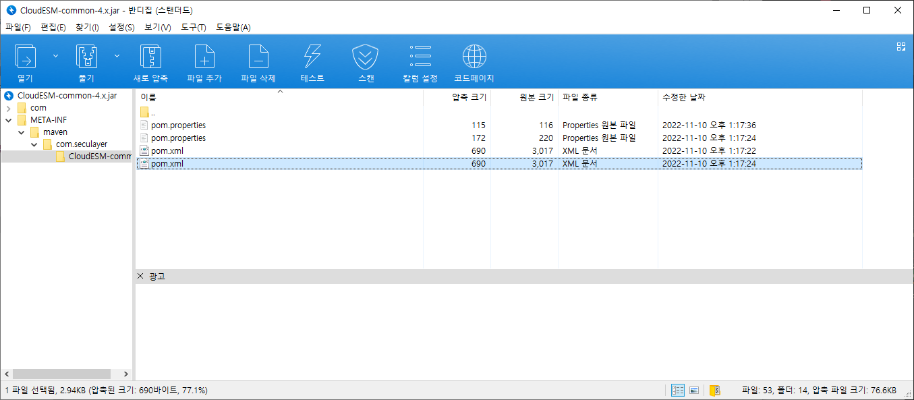Click the tree's horizontal scrollbar thumb
914x400 pixels.
61,374
